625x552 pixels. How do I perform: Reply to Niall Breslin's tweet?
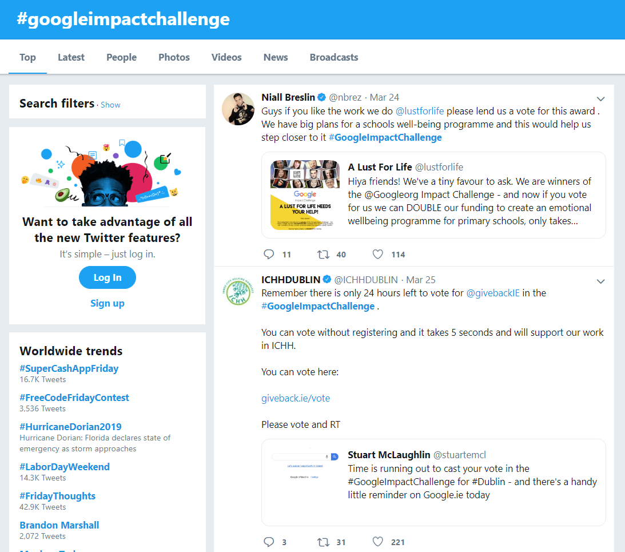point(269,254)
